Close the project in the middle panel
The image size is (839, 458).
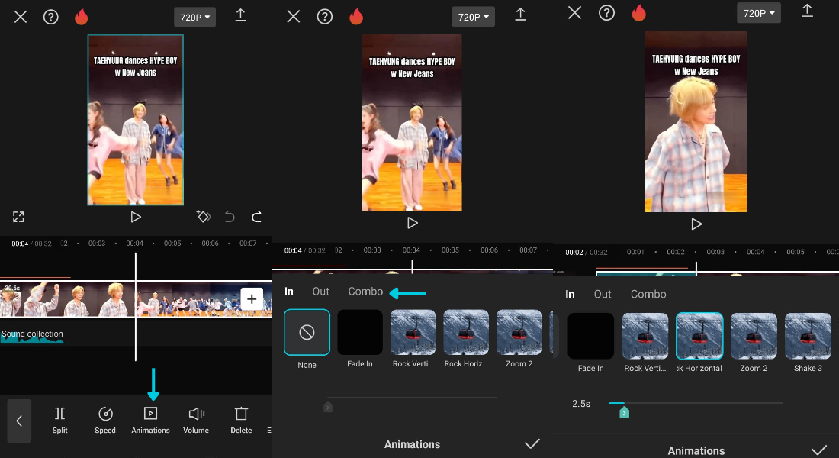pos(293,17)
